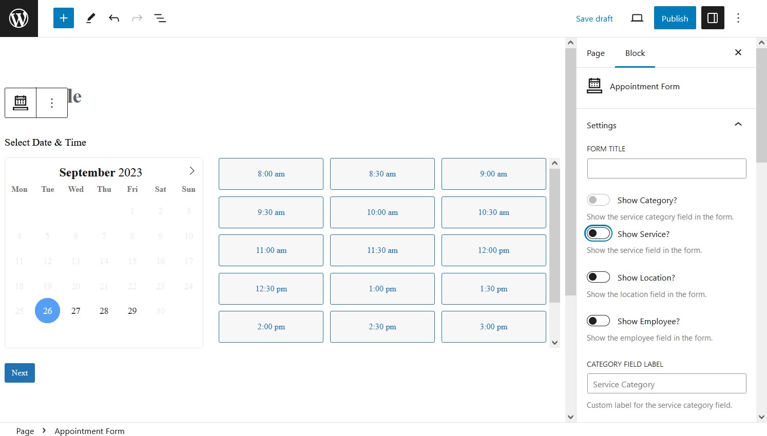Switch to the Page tab
Viewport: 767px width, 436px height.
point(596,53)
